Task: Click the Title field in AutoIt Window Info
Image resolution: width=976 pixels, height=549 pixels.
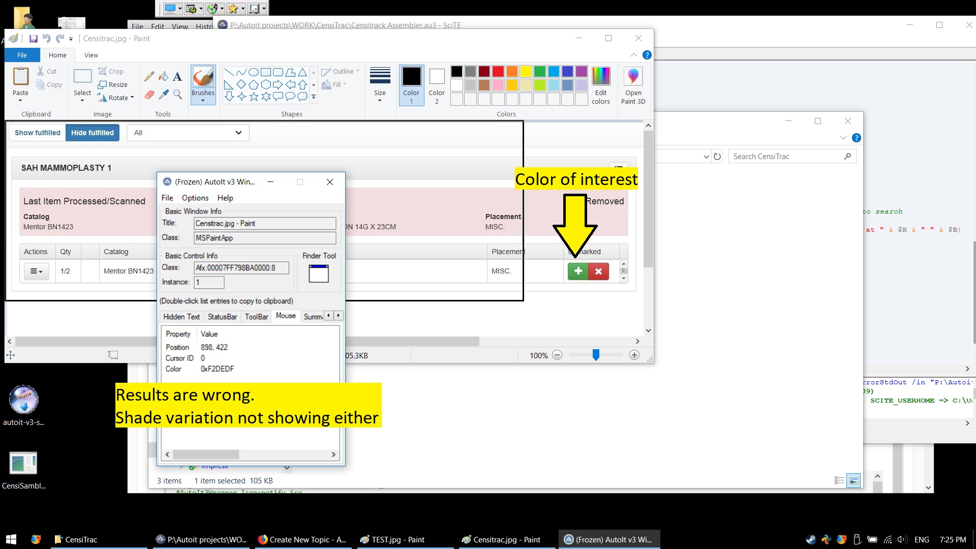Action: 265,224
